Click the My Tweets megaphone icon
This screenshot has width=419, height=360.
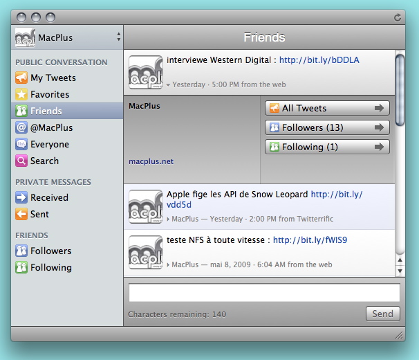coord(21,78)
